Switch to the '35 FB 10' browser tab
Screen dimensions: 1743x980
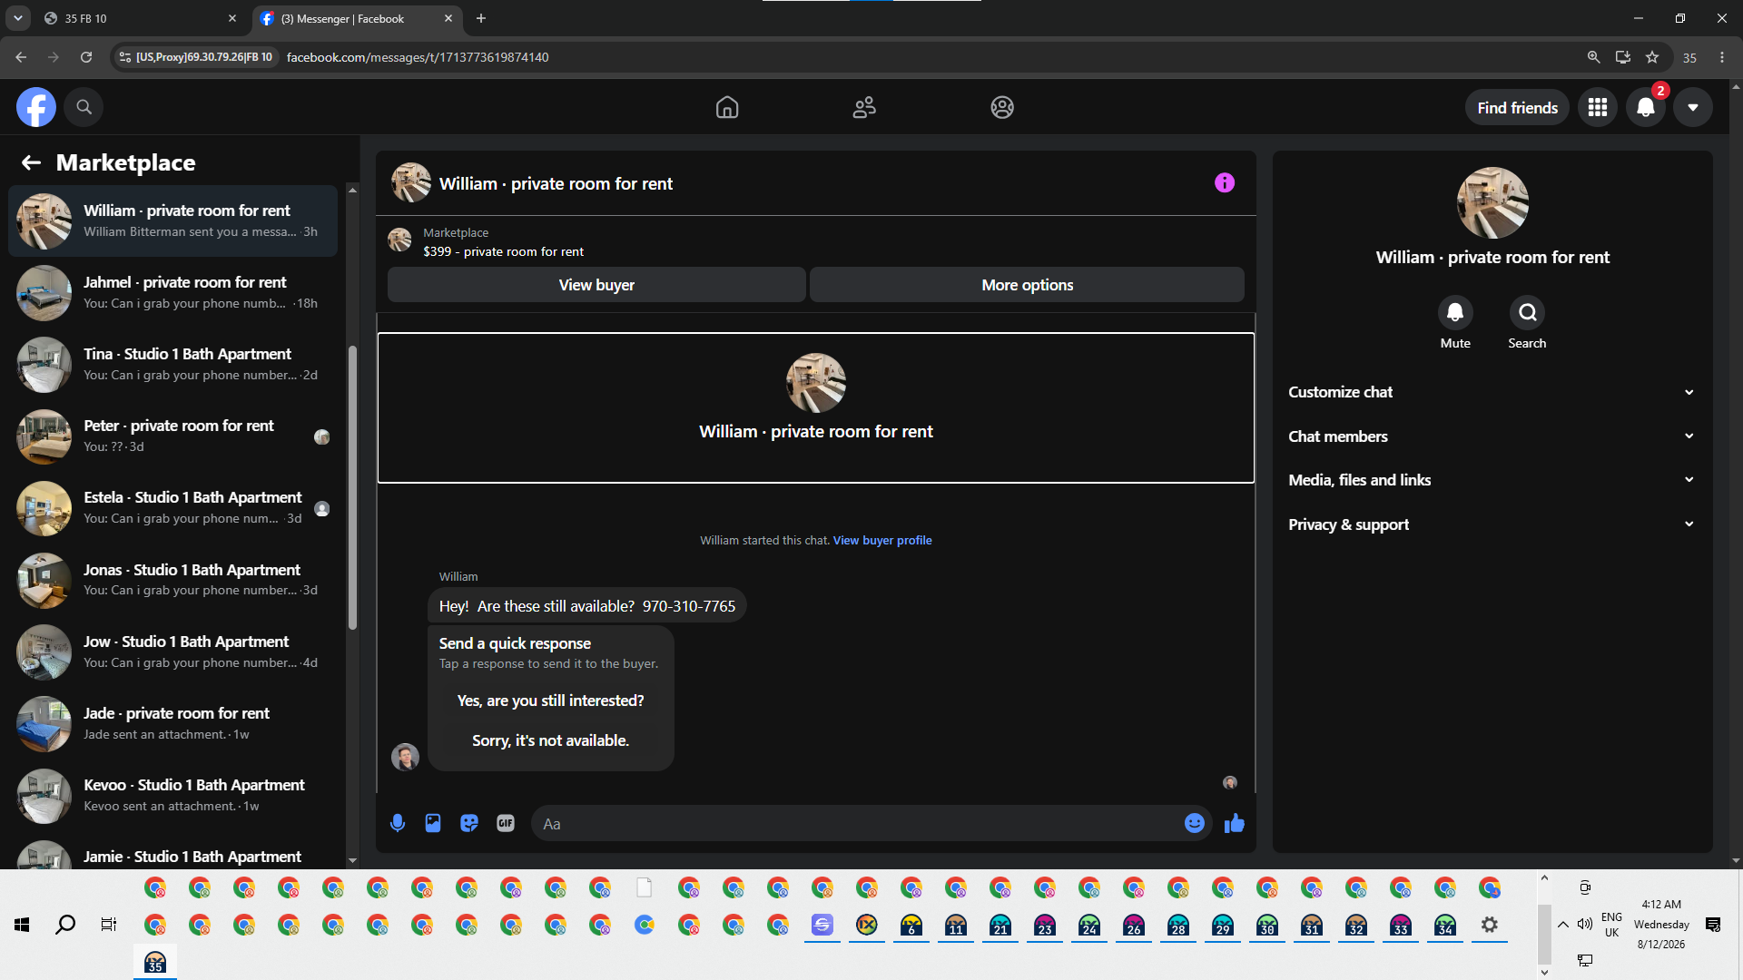141,18
